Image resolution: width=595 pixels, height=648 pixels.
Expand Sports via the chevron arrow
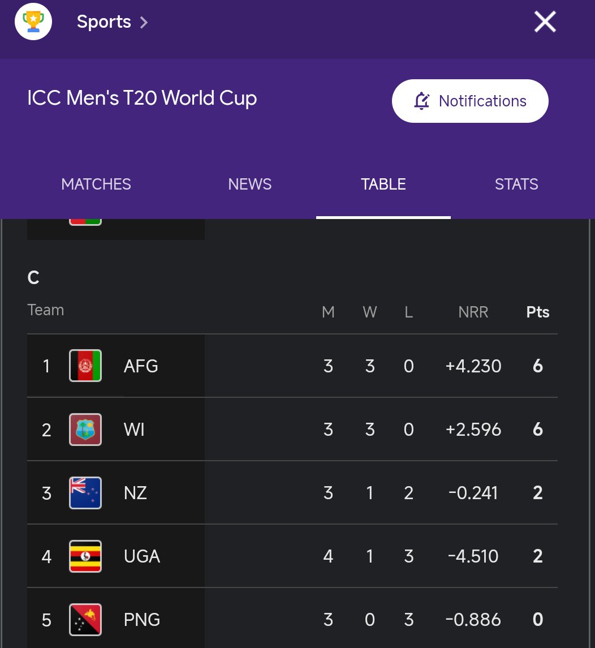[x=144, y=22]
